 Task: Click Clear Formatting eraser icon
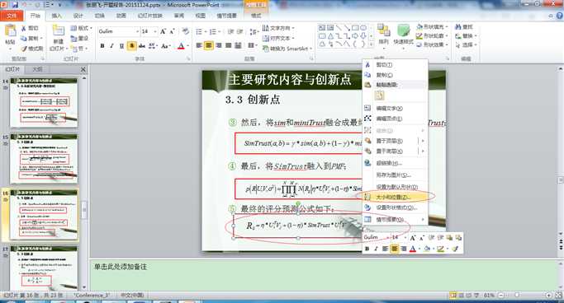click(x=186, y=31)
